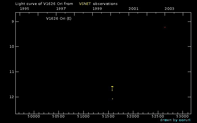197x123 pixels.
Task: Click the red upper-limit marker near 2003
Action: (165, 27)
